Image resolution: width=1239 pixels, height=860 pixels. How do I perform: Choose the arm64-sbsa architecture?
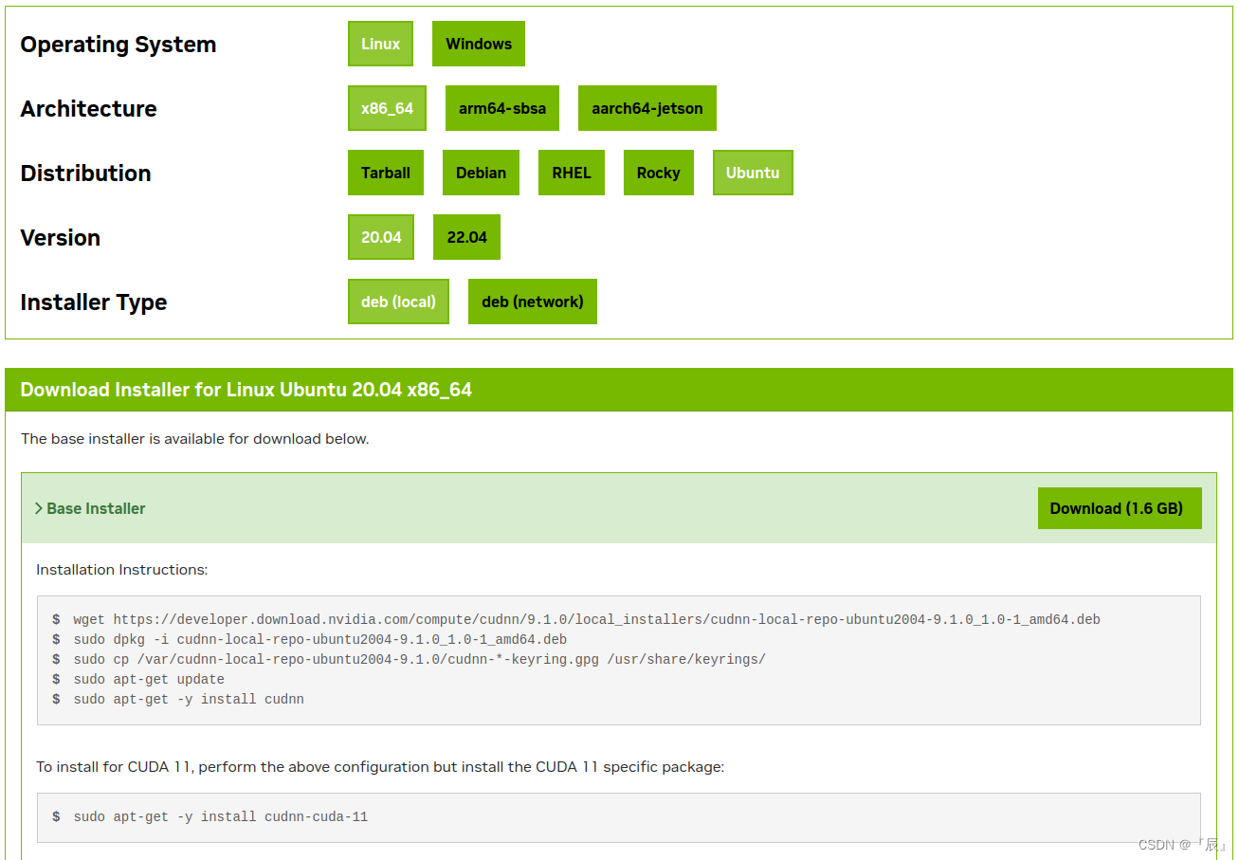(502, 107)
